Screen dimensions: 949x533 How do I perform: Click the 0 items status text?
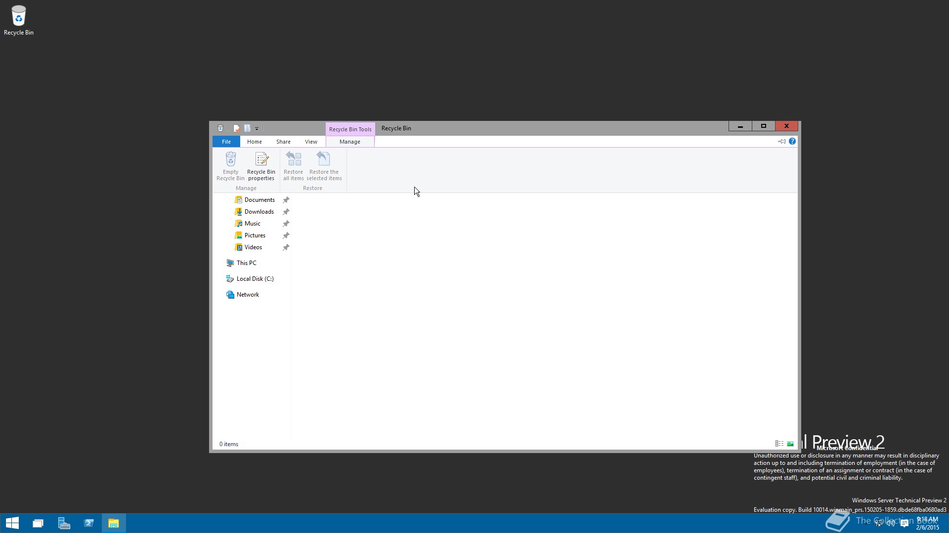[229, 444]
